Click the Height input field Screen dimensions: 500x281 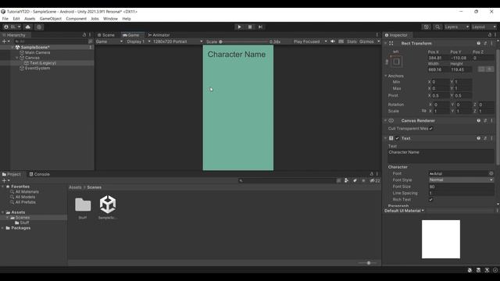(x=461, y=69)
